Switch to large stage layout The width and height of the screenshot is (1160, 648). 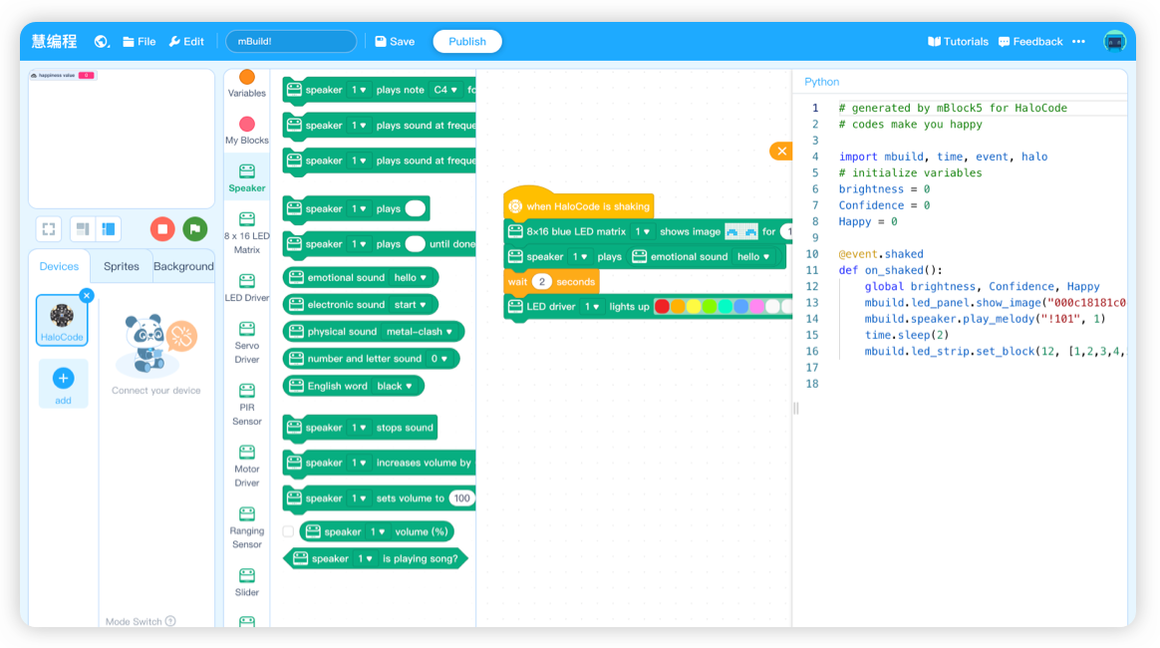click(109, 229)
